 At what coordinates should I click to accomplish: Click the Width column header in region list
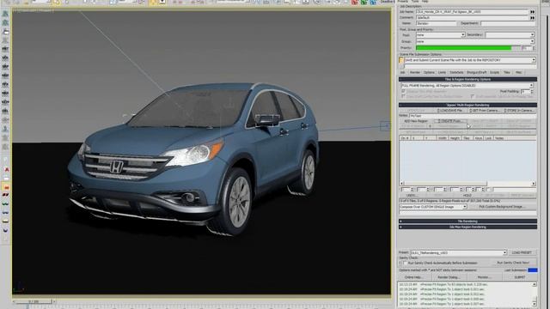(443, 138)
